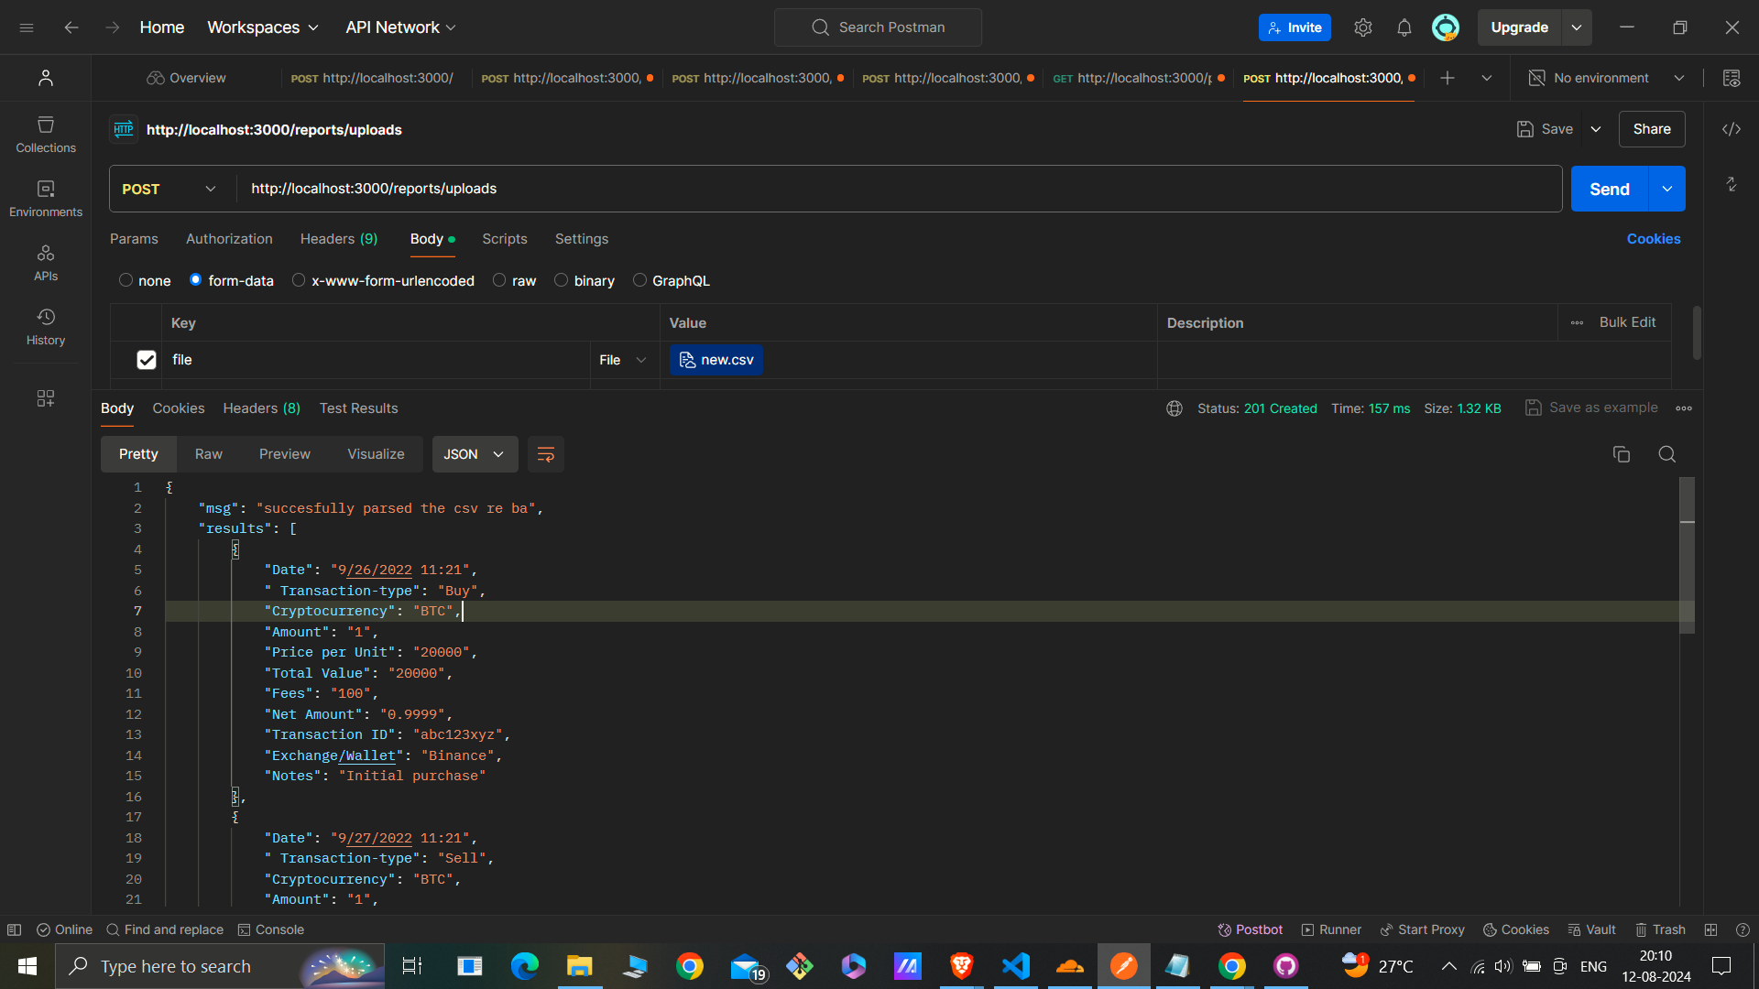Open the Test Results response tab
Viewport: 1759px width, 989px height.
pos(358,408)
